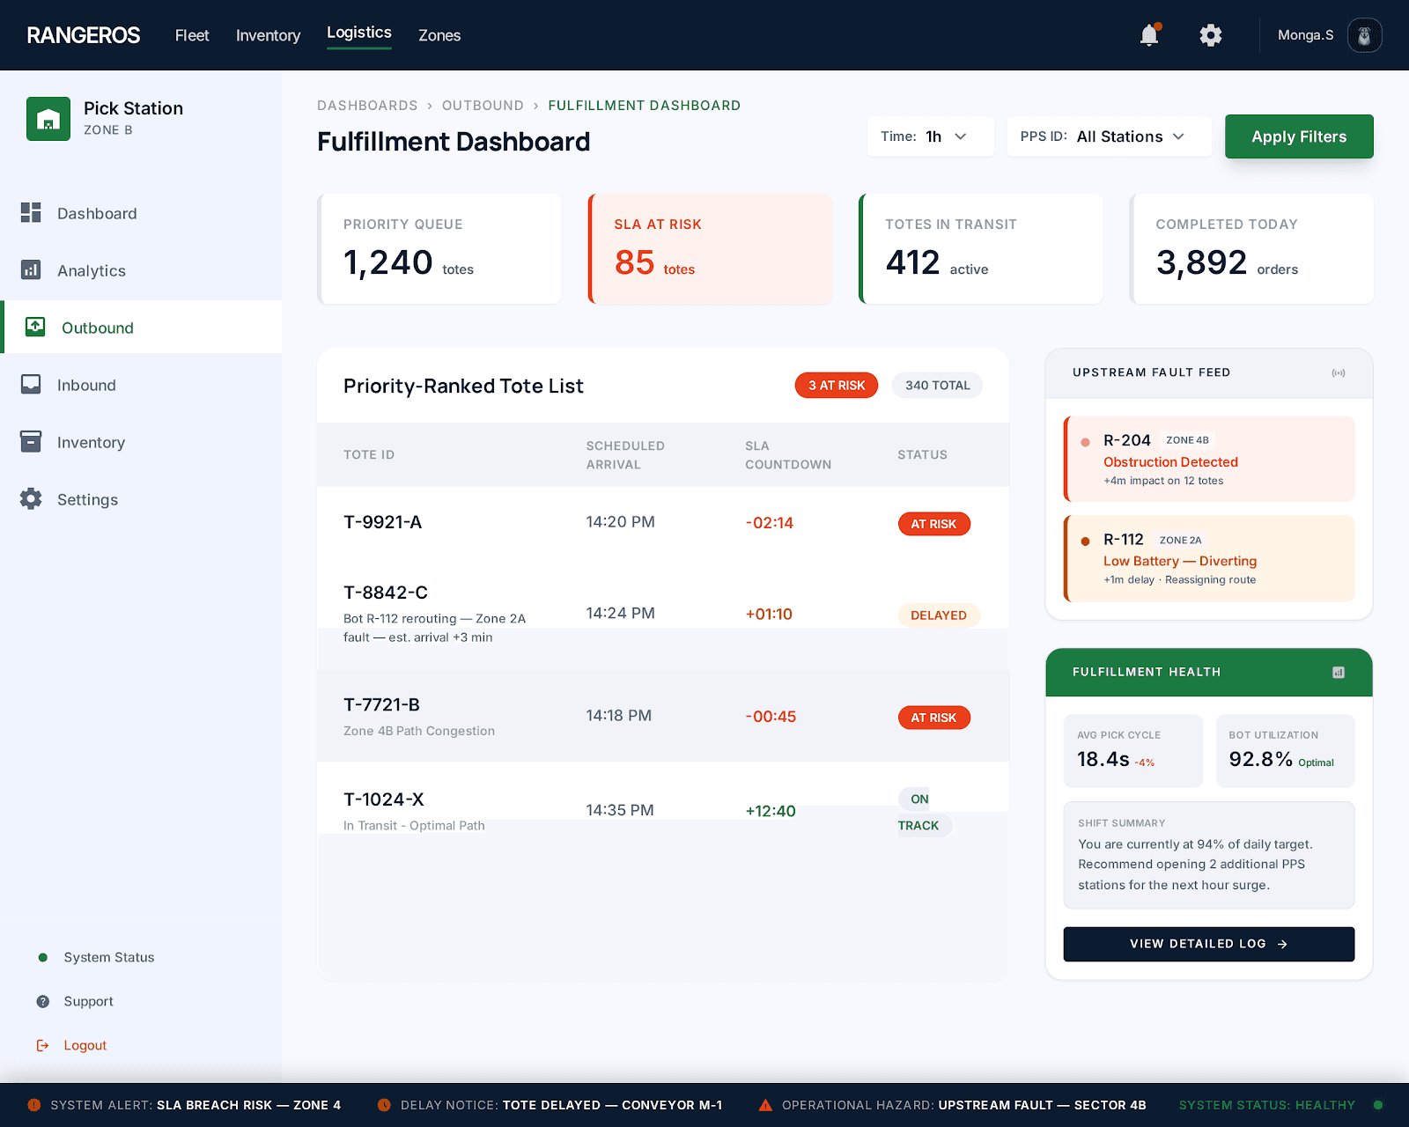Click the R-204 fault status dot
Screen dimensions: 1409x1127
[1086, 442]
